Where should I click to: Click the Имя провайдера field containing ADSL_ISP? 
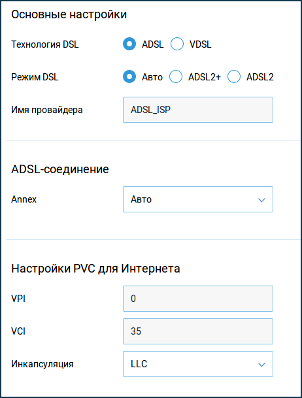(198, 110)
